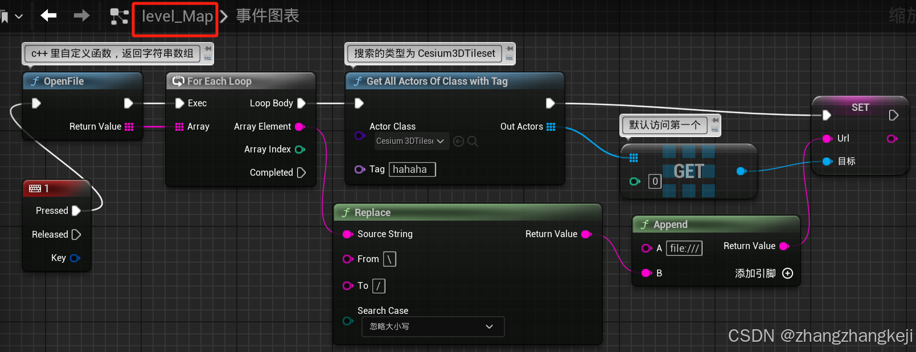Click the Completed exec pin
The width and height of the screenshot is (916, 352).
(x=302, y=172)
